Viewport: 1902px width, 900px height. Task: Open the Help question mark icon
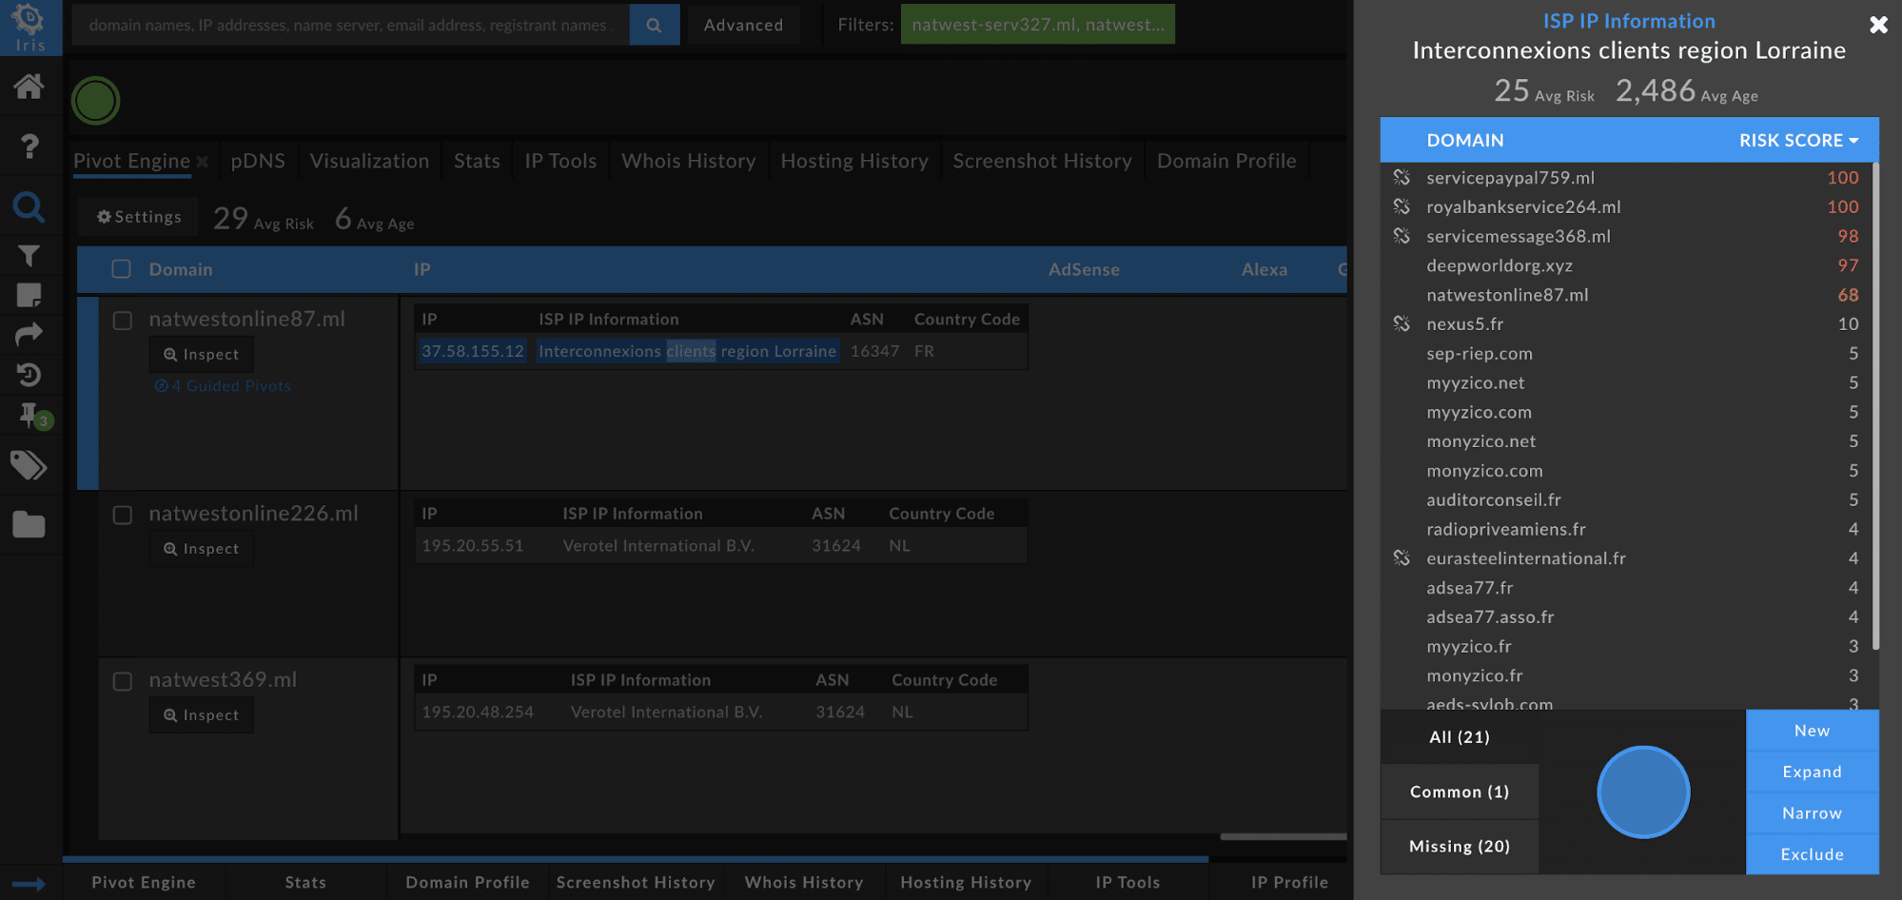point(29,146)
